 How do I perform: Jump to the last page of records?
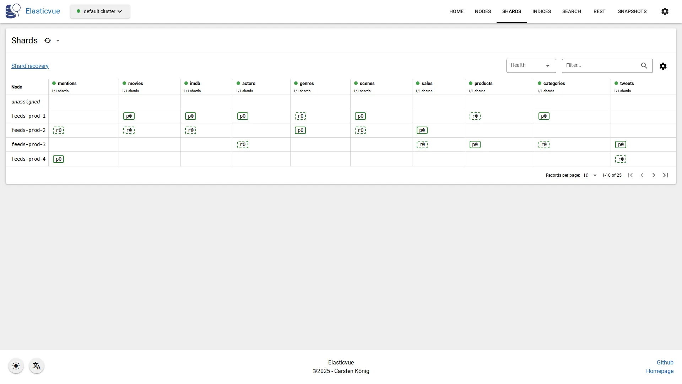pos(665,175)
